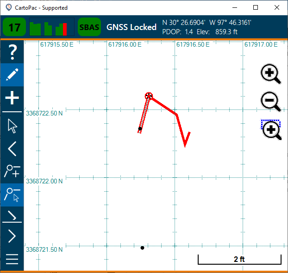Screen dimensions: 288x273
Task: Close the CartoPac window
Action: point(277,8)
